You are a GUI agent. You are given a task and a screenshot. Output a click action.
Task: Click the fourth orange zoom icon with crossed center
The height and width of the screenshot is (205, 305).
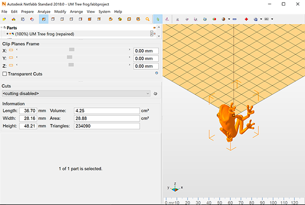(x=138, y=19)
